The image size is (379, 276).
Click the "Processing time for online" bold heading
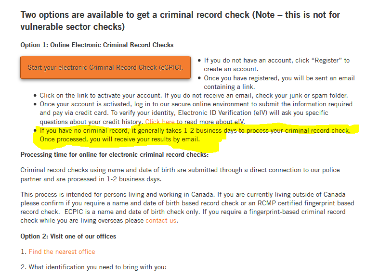(x=114, y=155)
